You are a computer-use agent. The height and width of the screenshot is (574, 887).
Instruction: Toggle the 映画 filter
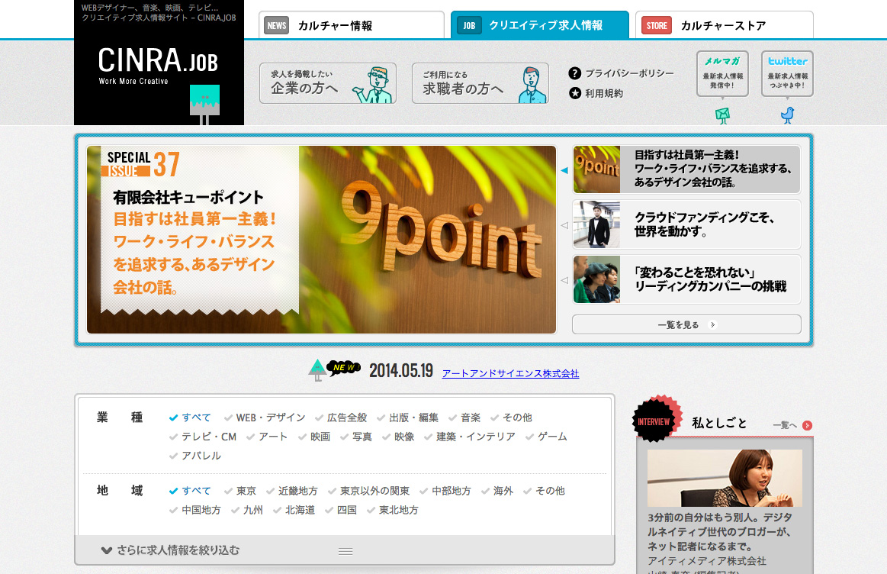pyautogui.click(x=314, y=437)
